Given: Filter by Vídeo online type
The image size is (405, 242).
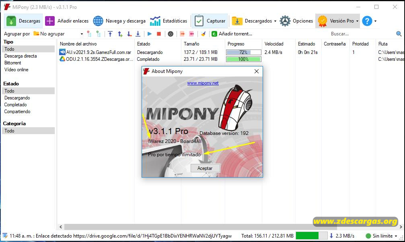Looking at the screenshot, I should tap(16, 70).
